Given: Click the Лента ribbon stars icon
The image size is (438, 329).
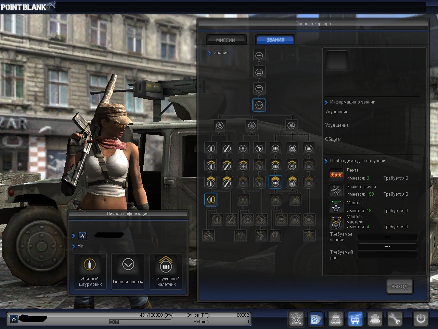Looking at the screenshot, I should (336, 174).
